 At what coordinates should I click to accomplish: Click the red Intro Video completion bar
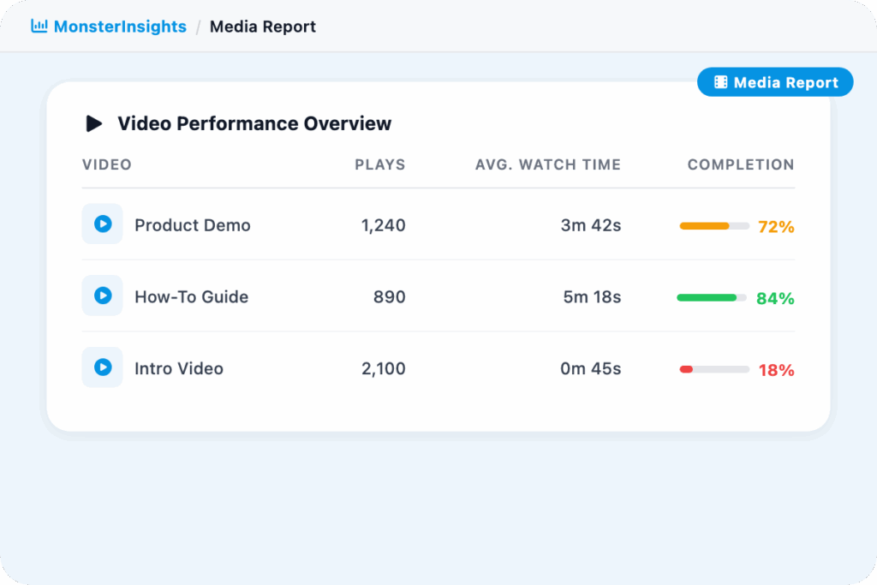pos(713,369)
